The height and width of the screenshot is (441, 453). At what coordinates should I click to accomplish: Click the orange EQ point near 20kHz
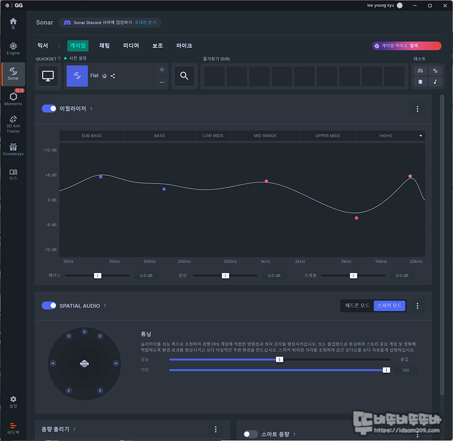tap(410, 176)
